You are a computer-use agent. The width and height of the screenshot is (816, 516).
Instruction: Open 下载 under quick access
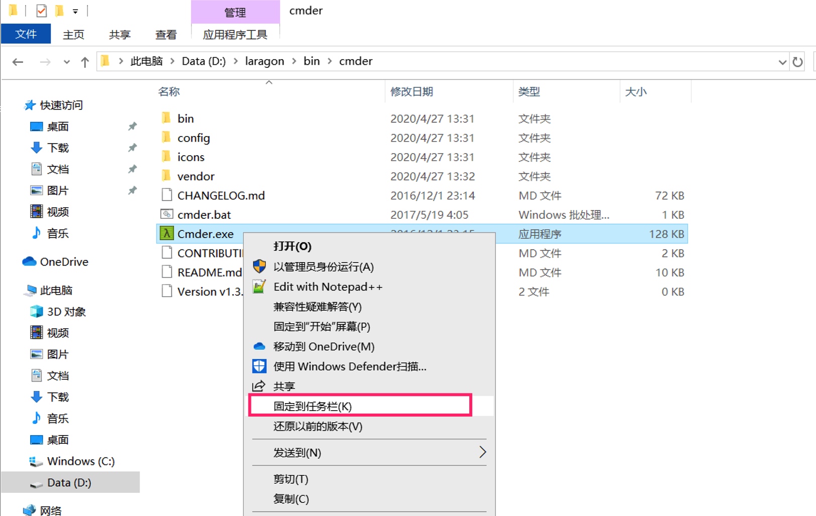(57, 148)
